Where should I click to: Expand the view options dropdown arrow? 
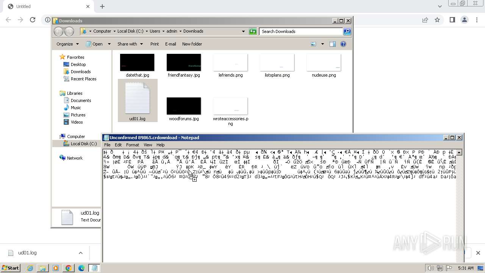pos(322,44)
